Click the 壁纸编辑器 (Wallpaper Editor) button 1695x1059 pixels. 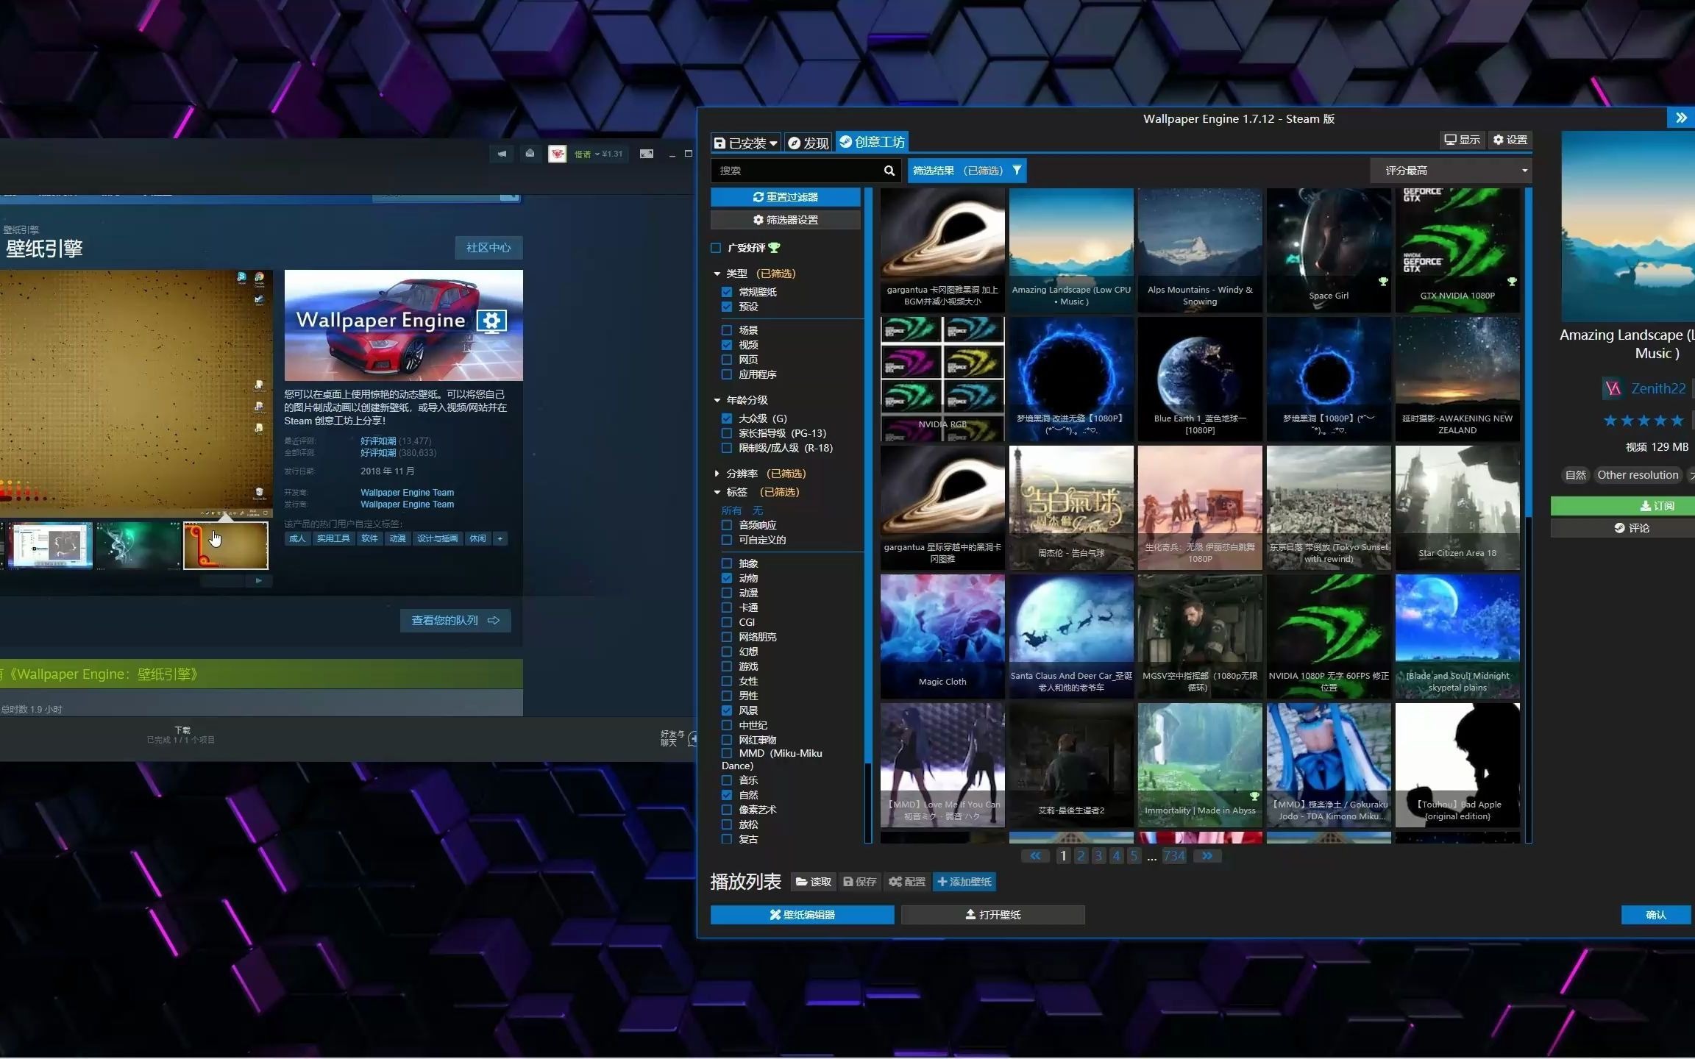(x=802, y=914)
